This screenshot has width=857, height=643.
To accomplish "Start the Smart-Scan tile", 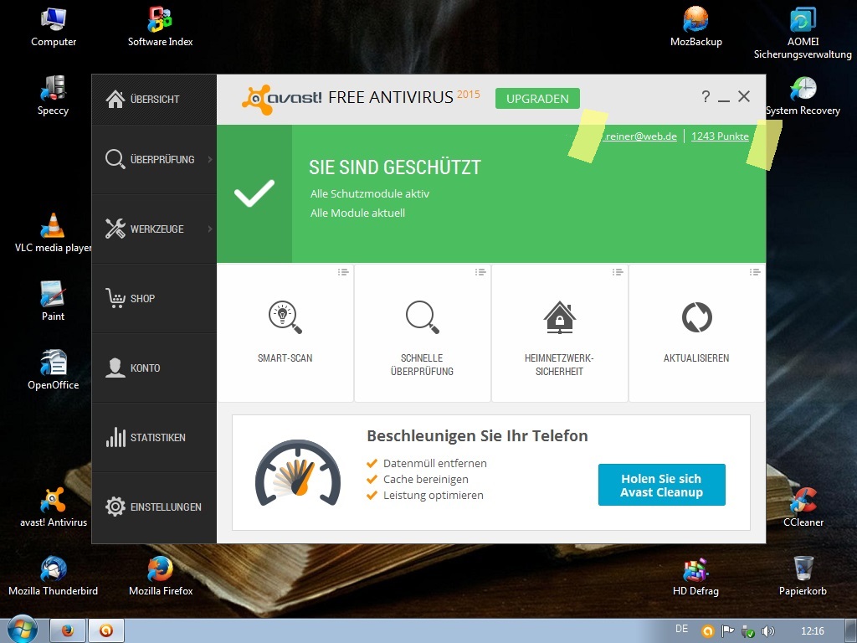I will click(x=285, y=333).
